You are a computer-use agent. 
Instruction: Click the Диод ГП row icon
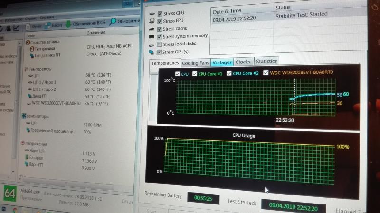[29, 96]
